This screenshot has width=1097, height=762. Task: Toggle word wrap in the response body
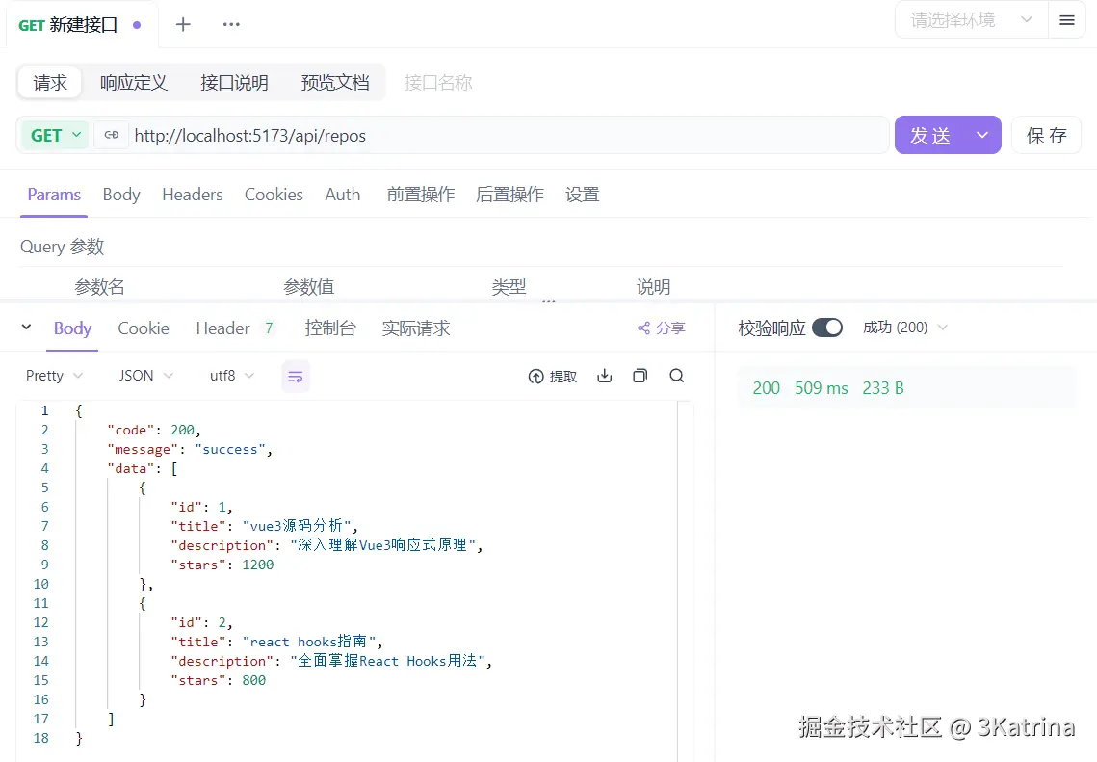[296, 377]
